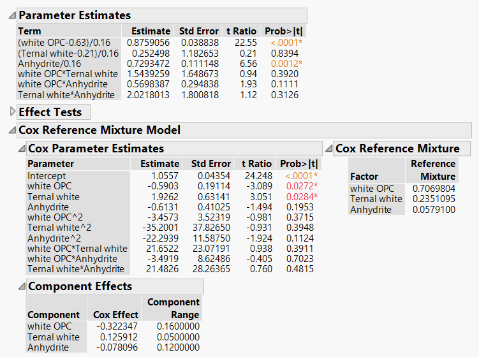Click the Component Range column header
The image size is (479, 357).
pos(172,308)
